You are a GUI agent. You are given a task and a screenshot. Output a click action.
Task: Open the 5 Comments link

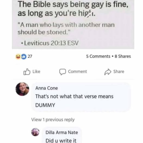point(98,56)
